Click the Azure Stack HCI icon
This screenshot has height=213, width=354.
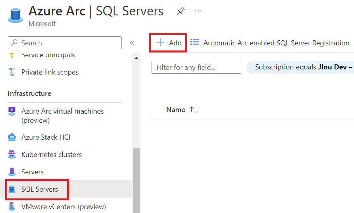point(12,137)
